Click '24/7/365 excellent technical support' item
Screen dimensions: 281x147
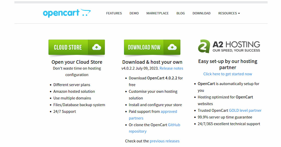click(x=229, y=124)
